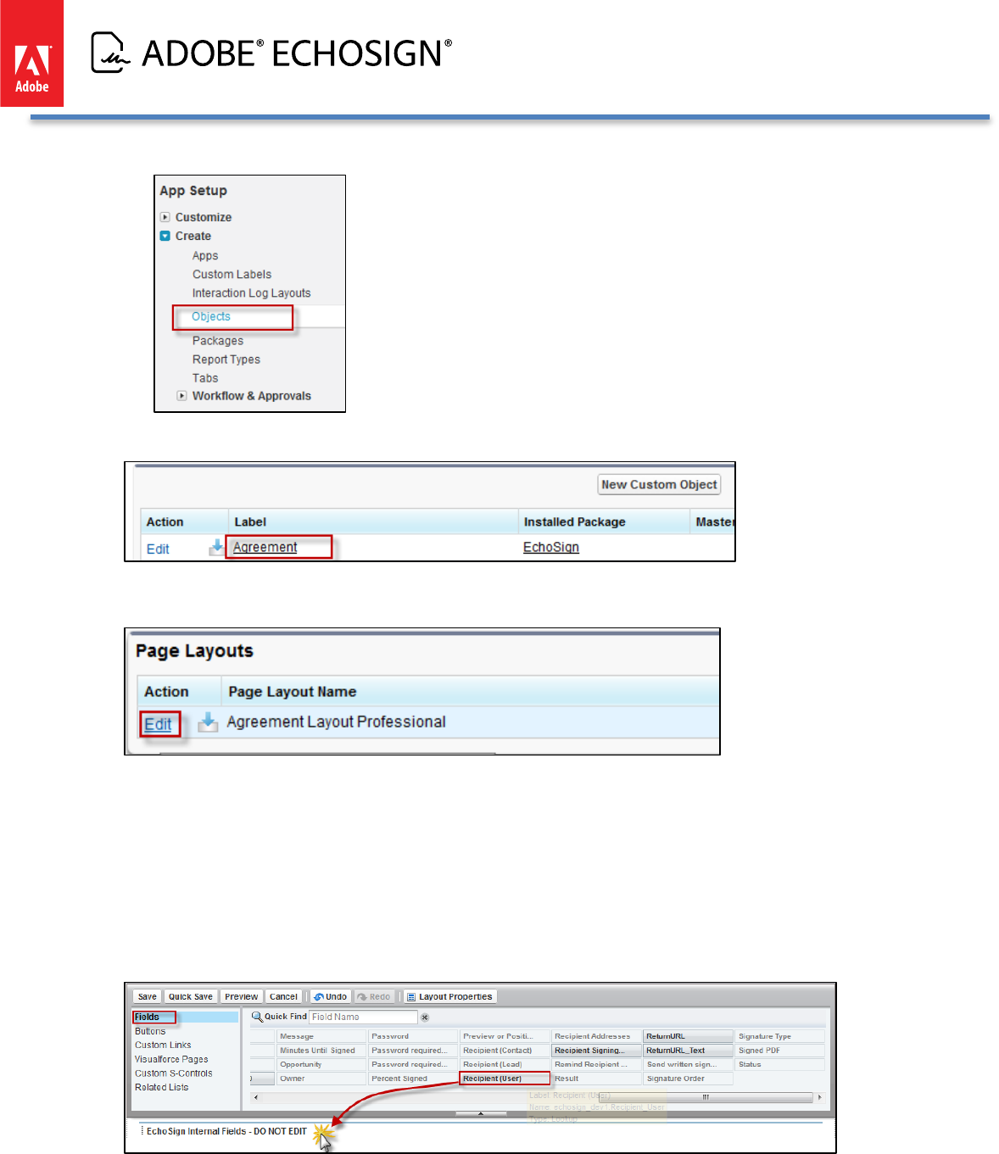Click the Quick Find magnifier icon
999x1154 pixels.
(x=257, y=1017)
